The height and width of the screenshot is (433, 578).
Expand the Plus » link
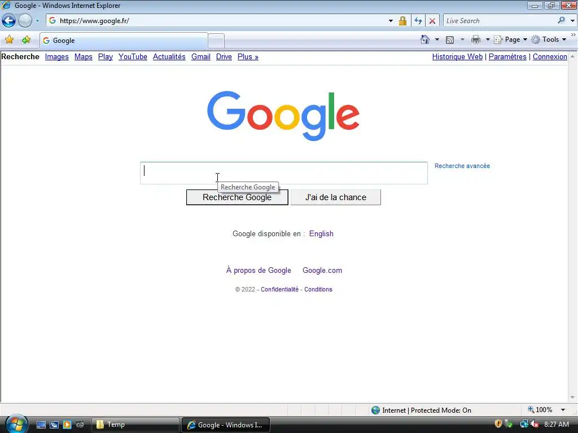click(x=248, y=57)
